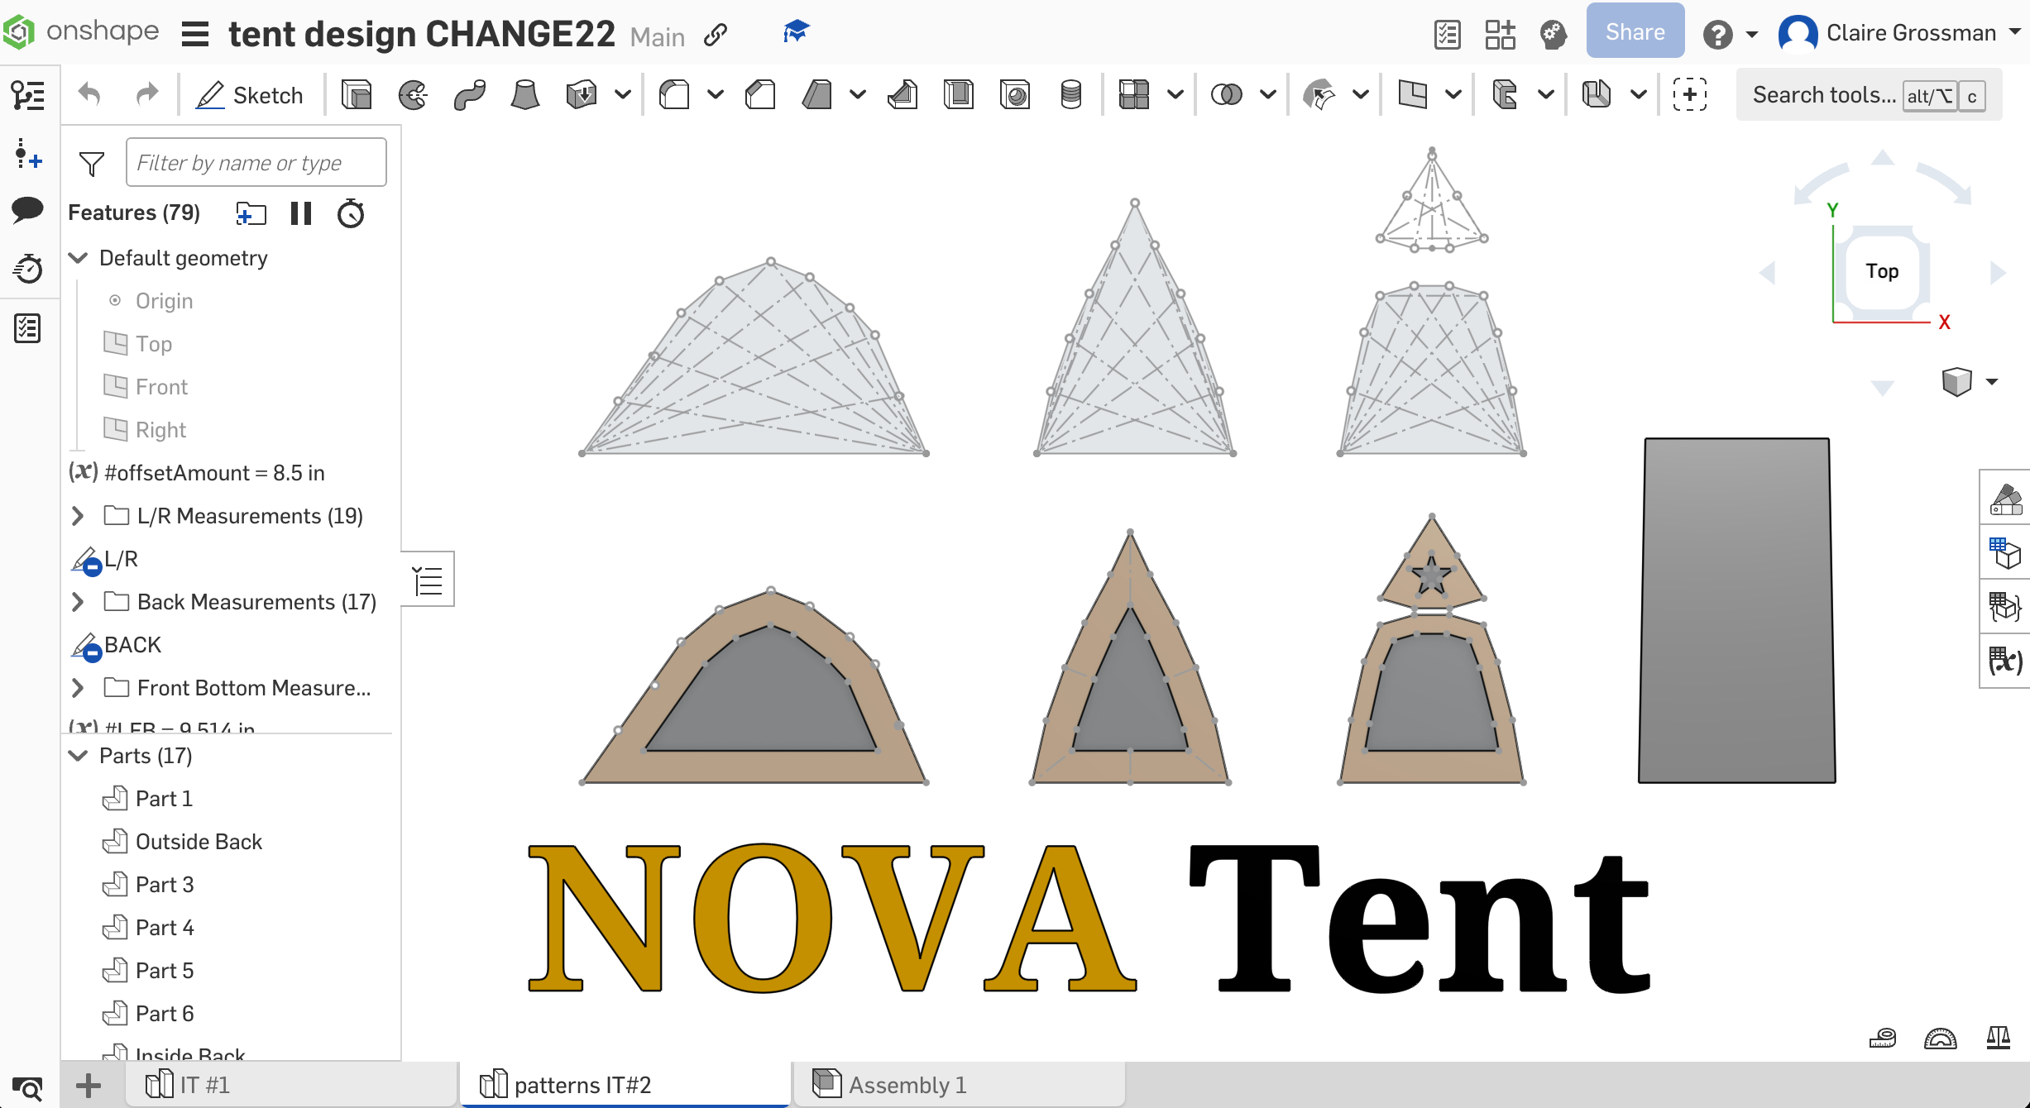The width and height of the screenshot is (2030, 1108).
Task: Click the Share button
Action: (1635, 31)
